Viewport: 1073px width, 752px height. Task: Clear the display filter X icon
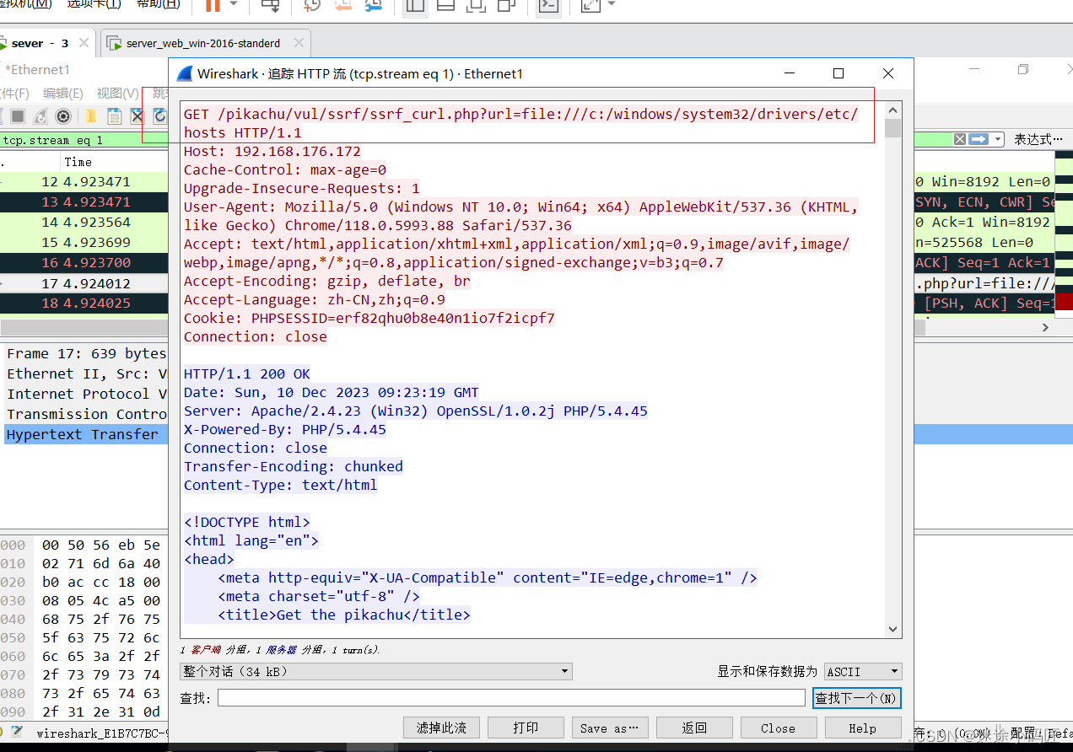tap(960, 140)
